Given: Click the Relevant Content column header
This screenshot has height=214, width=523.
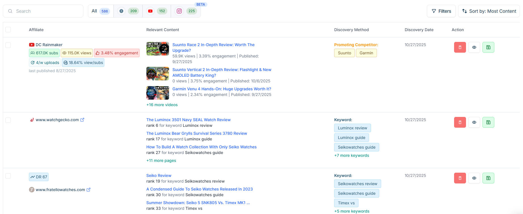Looking at the screenshot, I should coord(163,30).
